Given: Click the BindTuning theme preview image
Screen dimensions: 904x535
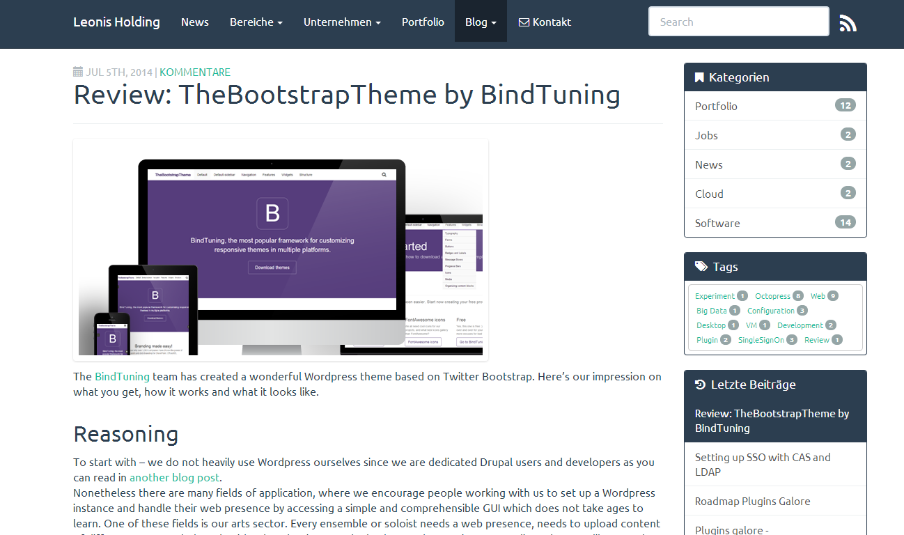Looking at the screenshot, I should 281,249.
